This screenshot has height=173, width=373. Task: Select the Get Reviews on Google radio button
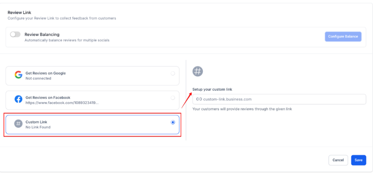tap(173, 73)
